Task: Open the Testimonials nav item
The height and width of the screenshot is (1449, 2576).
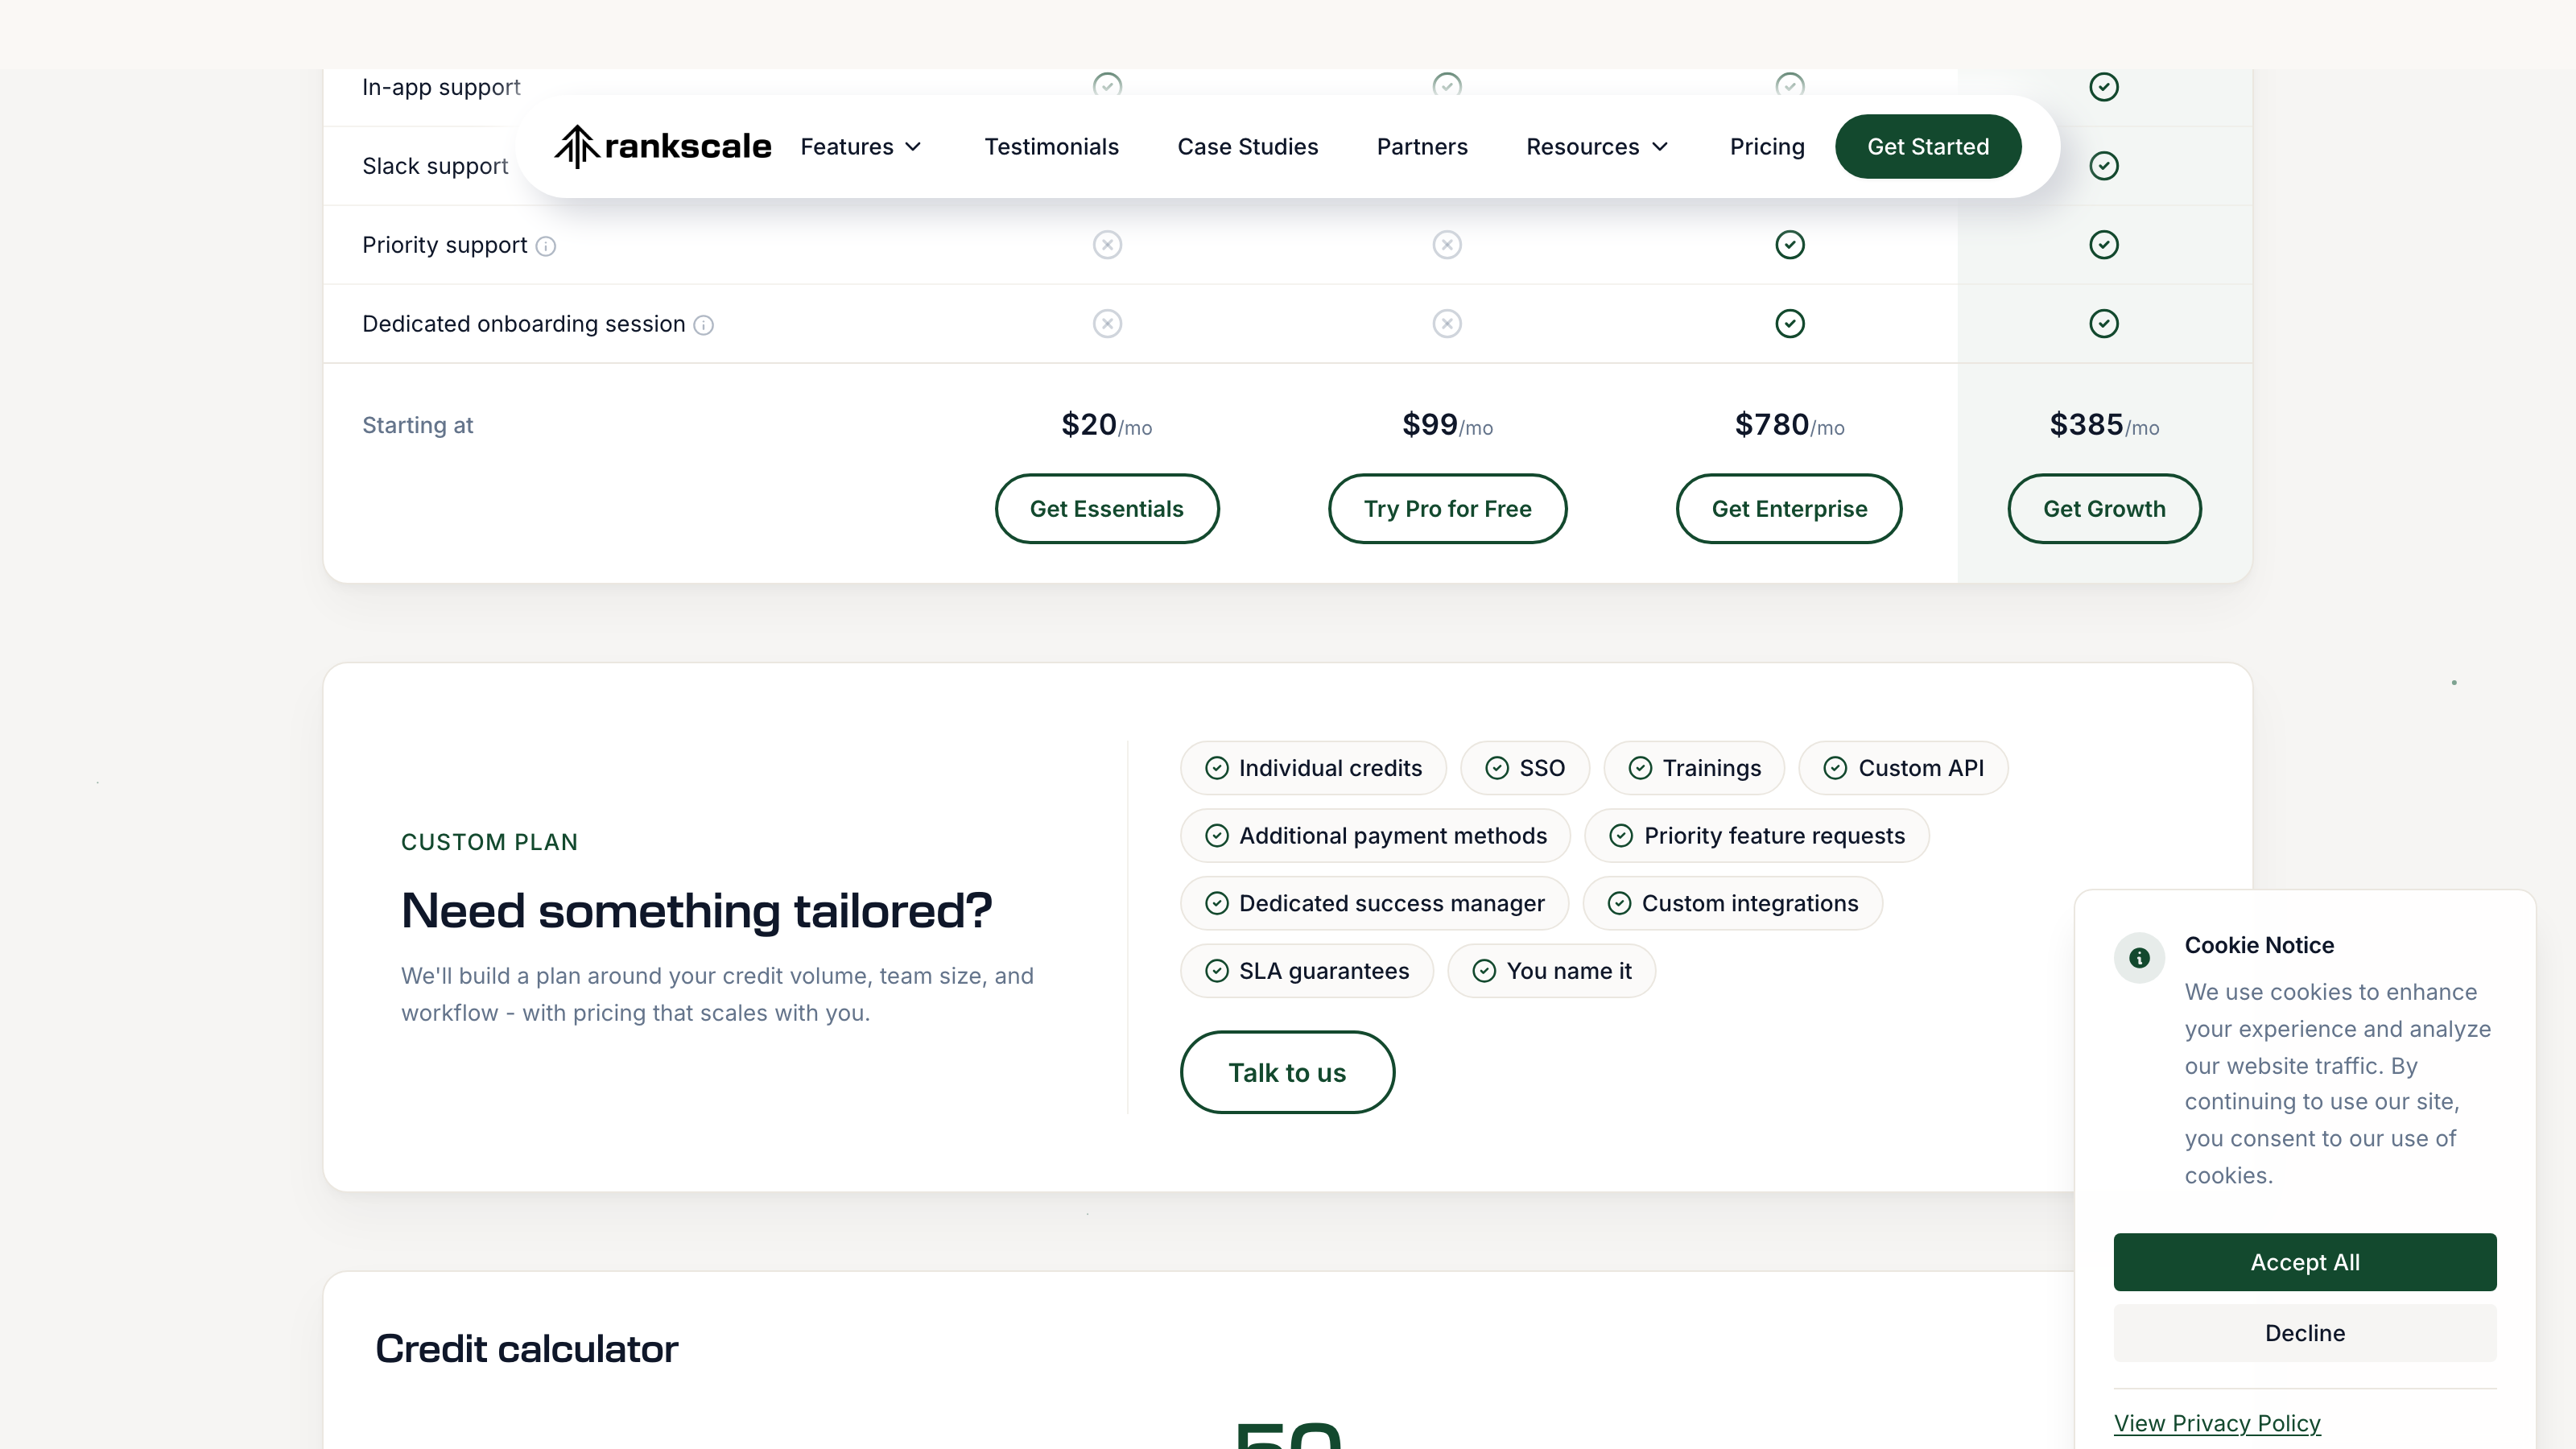Action: tap(1051, 147)
